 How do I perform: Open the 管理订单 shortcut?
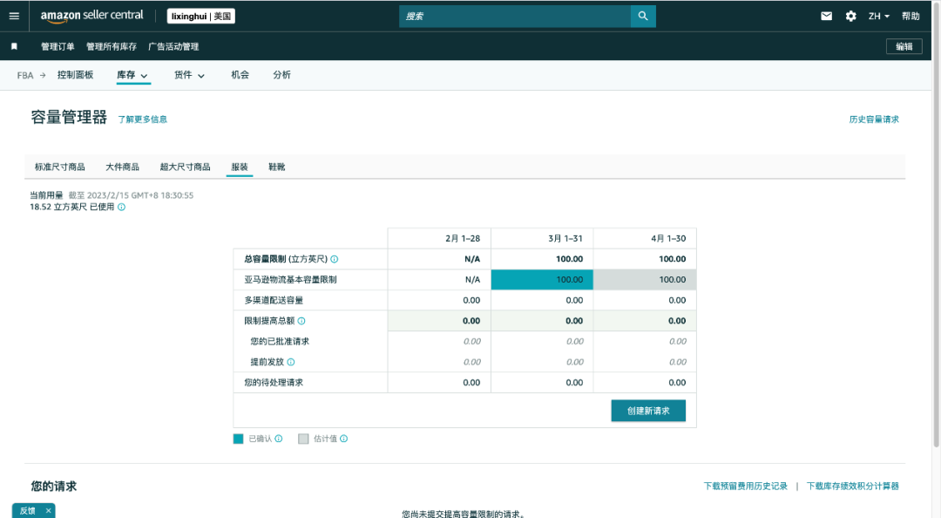(x=58, y=46)
